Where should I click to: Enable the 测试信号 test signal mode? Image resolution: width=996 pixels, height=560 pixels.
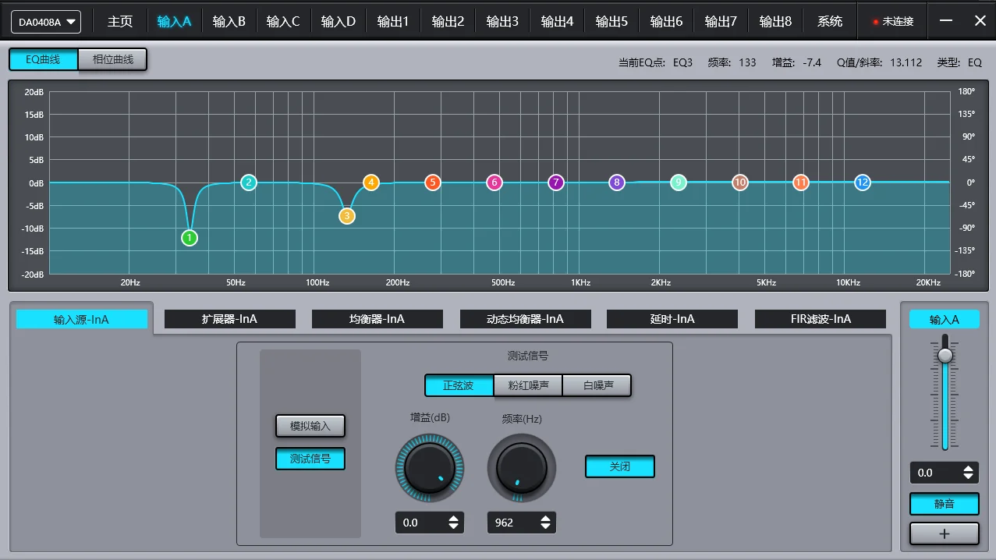point(310,459)
